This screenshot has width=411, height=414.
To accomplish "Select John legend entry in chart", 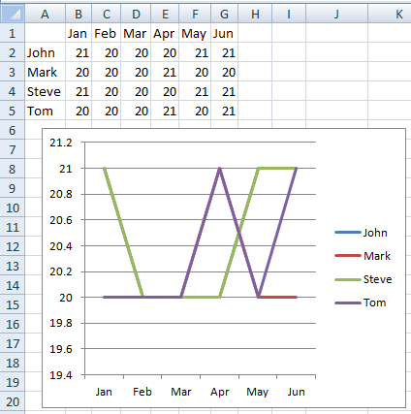I will [x=361, y=233].
